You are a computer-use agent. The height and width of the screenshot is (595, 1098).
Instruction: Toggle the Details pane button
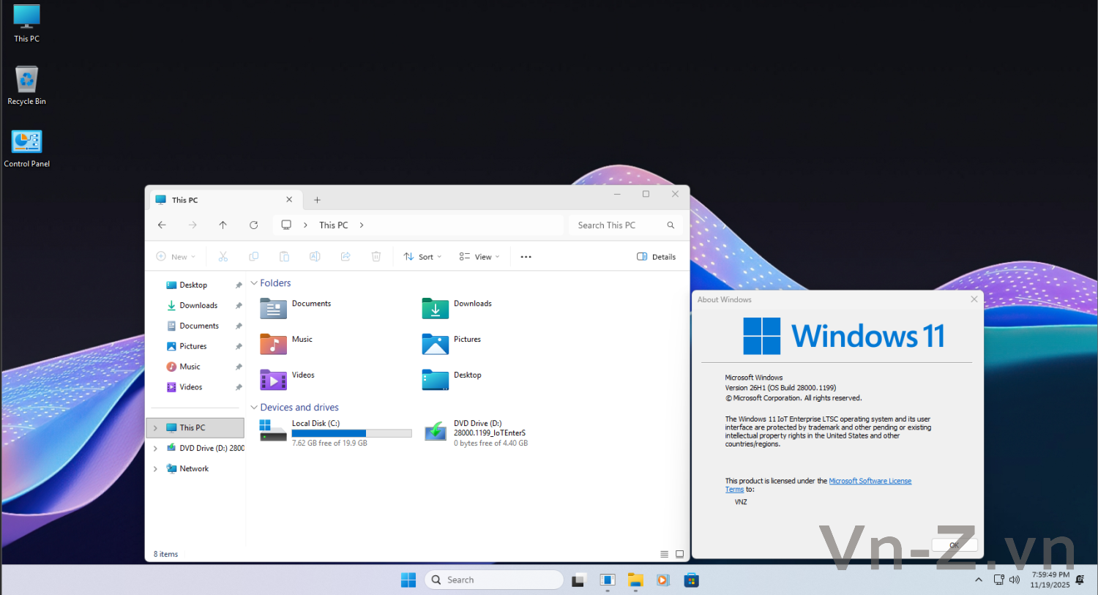coord(657,257)
